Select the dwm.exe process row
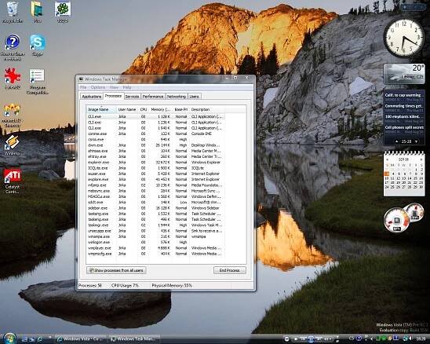This screenshot has width=430, height=344. [x=156, y=145]
